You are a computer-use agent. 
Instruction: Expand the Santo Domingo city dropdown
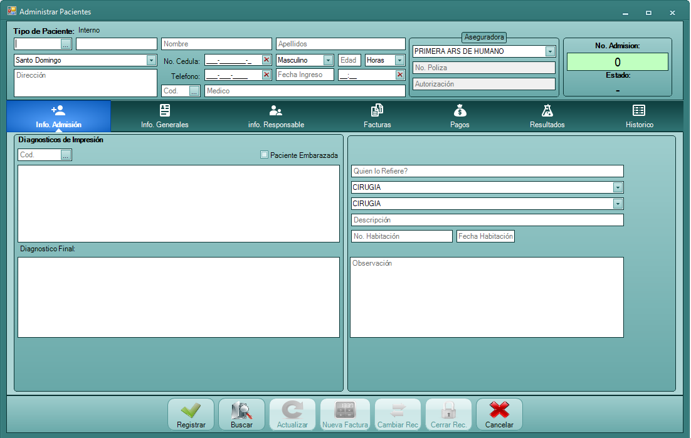(151, 60)
